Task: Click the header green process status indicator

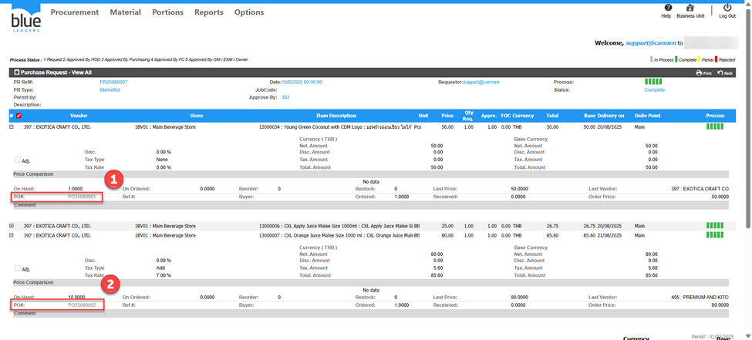Action: pyautogui.click(x=653, y=82)
